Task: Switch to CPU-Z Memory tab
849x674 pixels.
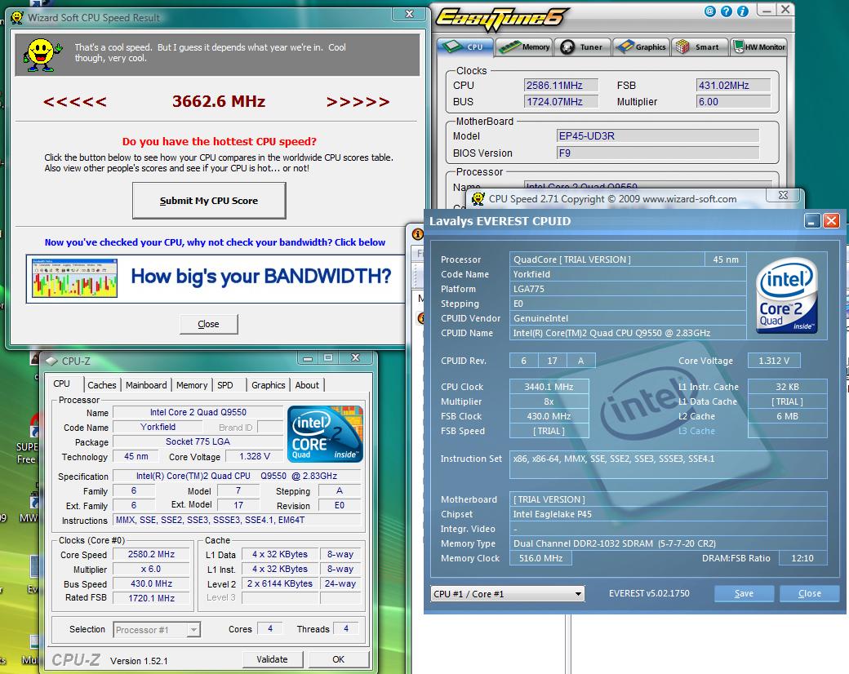Action: 192,385
